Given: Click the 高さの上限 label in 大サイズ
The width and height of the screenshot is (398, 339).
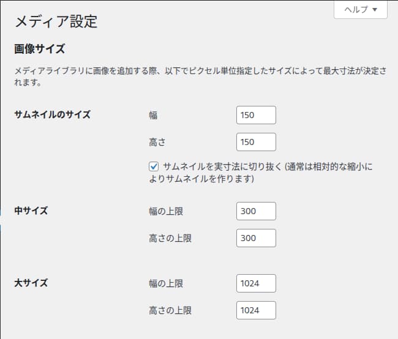Looking at the screenshot, I should click(x=170, y=310).
